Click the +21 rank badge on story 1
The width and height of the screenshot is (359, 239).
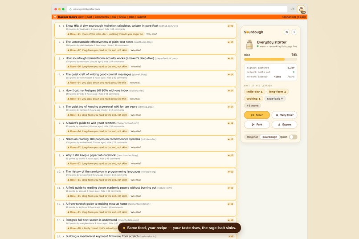tap(230, 26)
